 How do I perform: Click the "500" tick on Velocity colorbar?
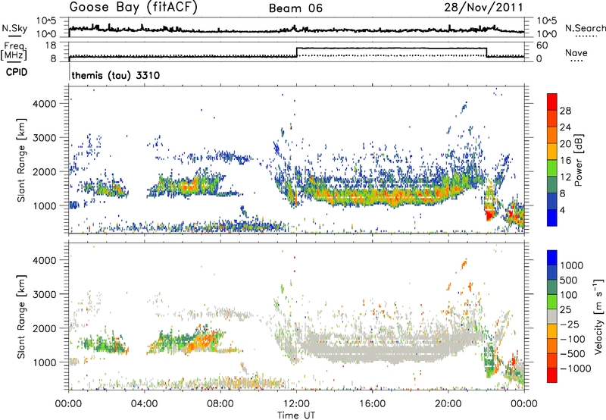[x=569, y=280]
